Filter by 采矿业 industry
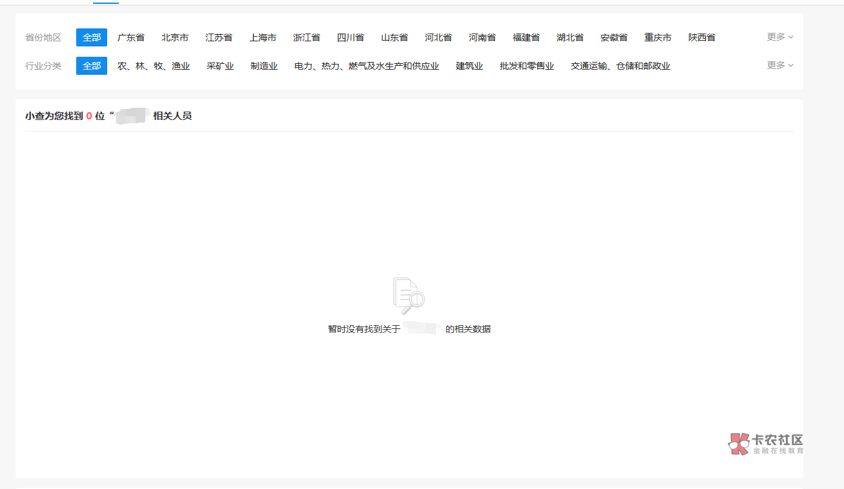 (220, 66)
